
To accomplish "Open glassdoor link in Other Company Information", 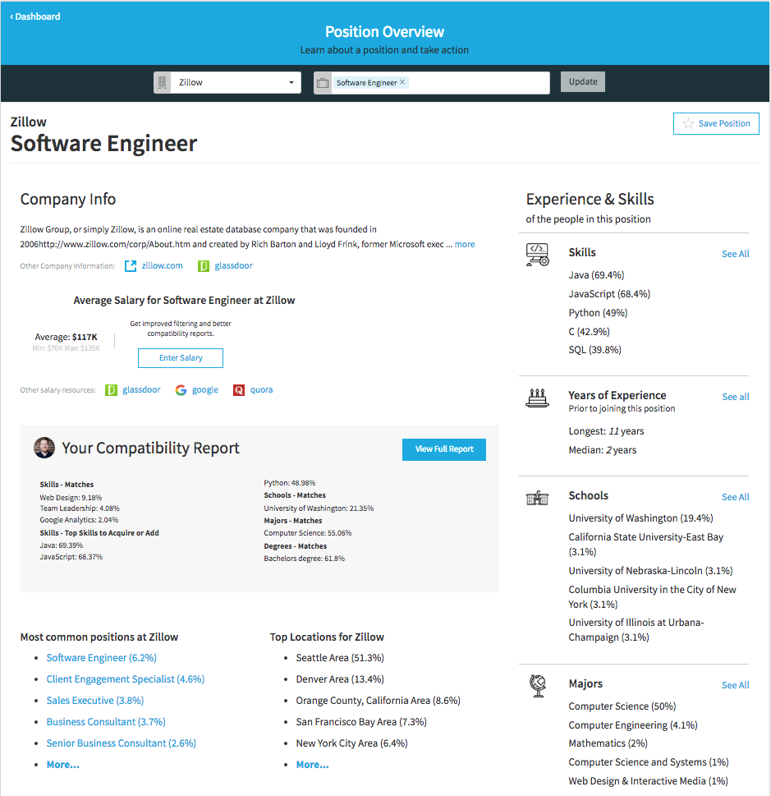I will [233, 265].
